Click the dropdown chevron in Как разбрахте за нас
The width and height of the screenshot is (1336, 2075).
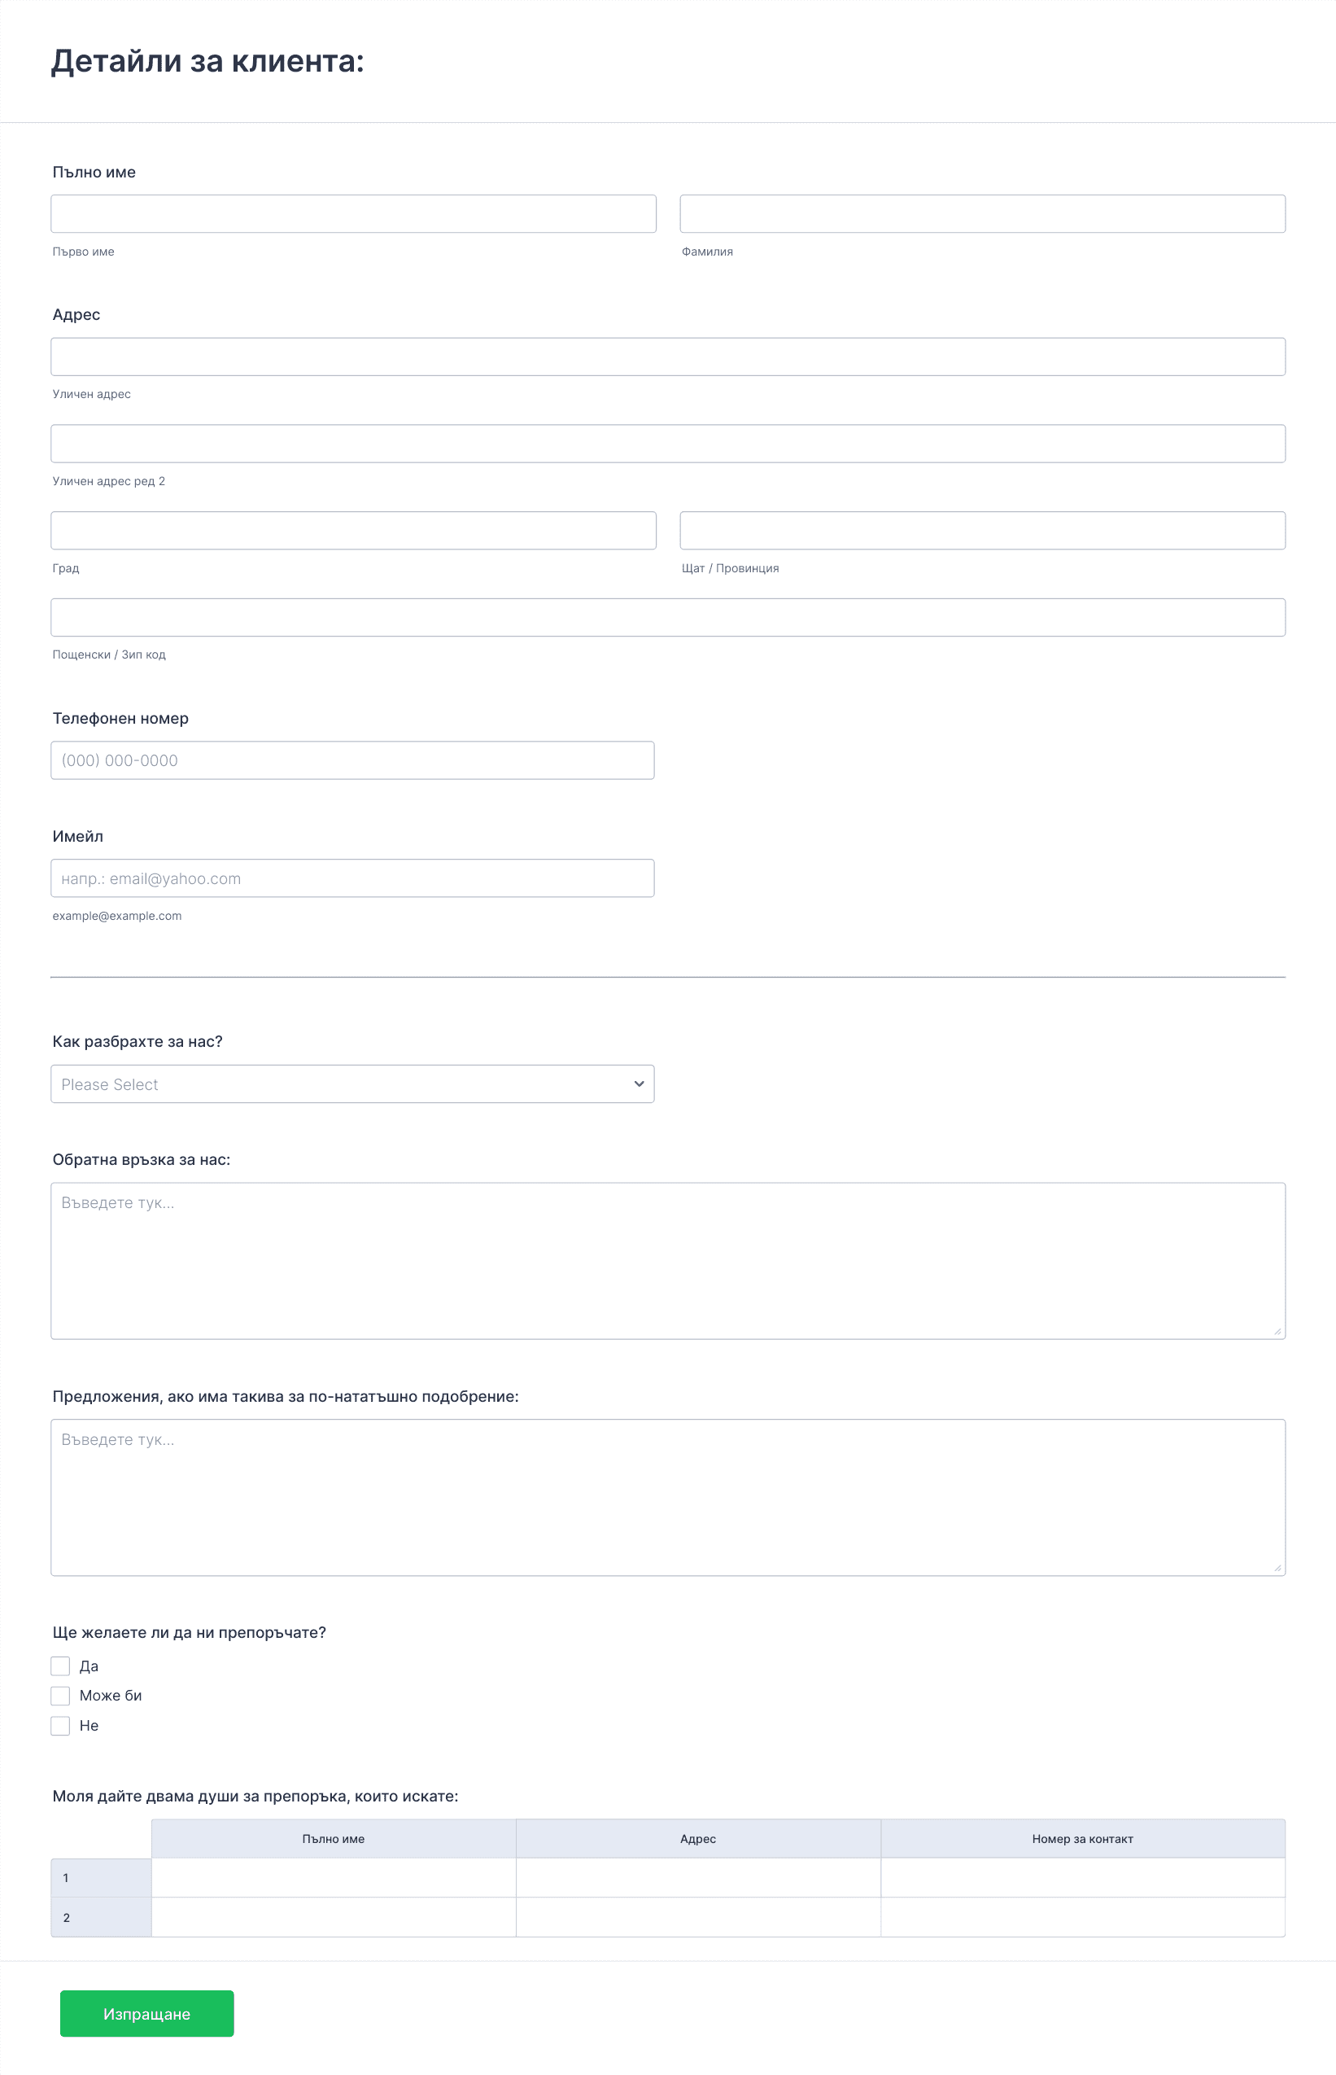pos(639,1084)
